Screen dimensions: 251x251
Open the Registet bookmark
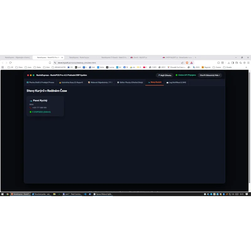point(206,67)
